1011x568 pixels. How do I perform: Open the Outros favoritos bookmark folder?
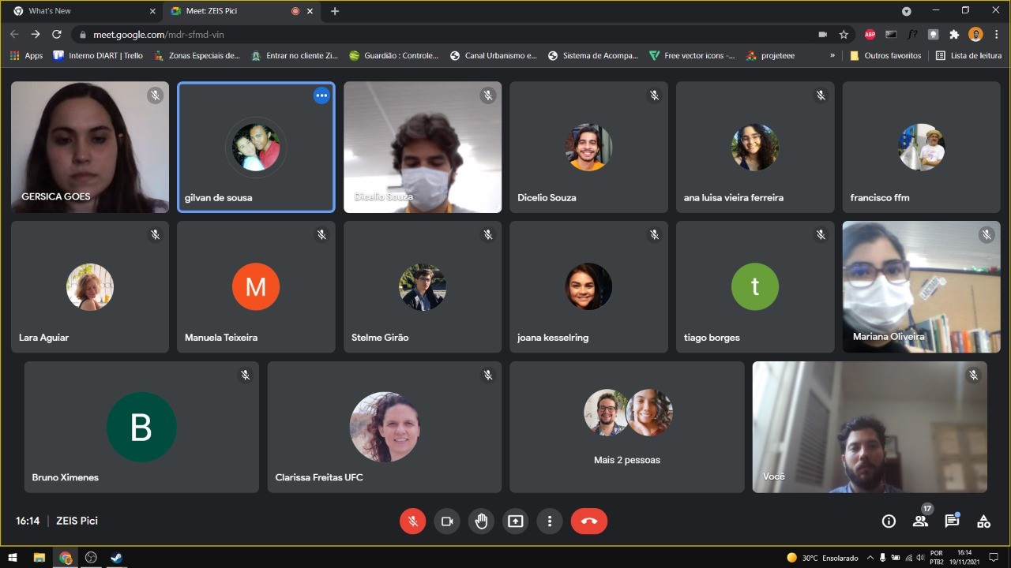885,56
